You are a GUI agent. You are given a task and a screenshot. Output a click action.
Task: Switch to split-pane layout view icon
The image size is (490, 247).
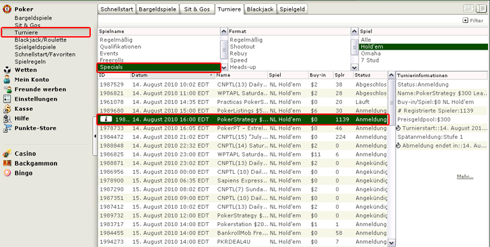pyautogui.click(x=481, y=9)
